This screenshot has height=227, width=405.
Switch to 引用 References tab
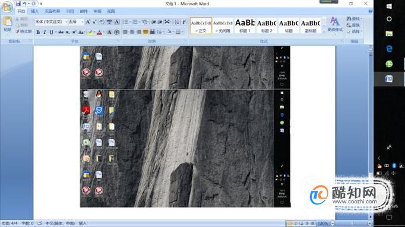click(70, 11)
